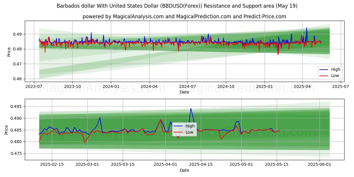
Task: Click the 0.475 price tick on bottom chart
Action: click(x=17, y=153)
